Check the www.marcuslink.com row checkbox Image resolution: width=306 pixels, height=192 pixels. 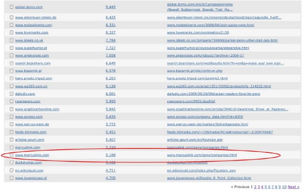coord(11,155)
